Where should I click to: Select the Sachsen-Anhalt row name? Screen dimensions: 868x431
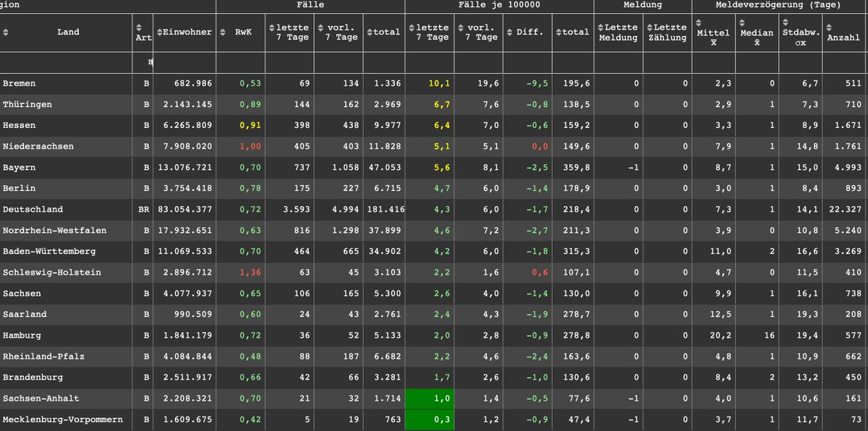coord(41,398)
